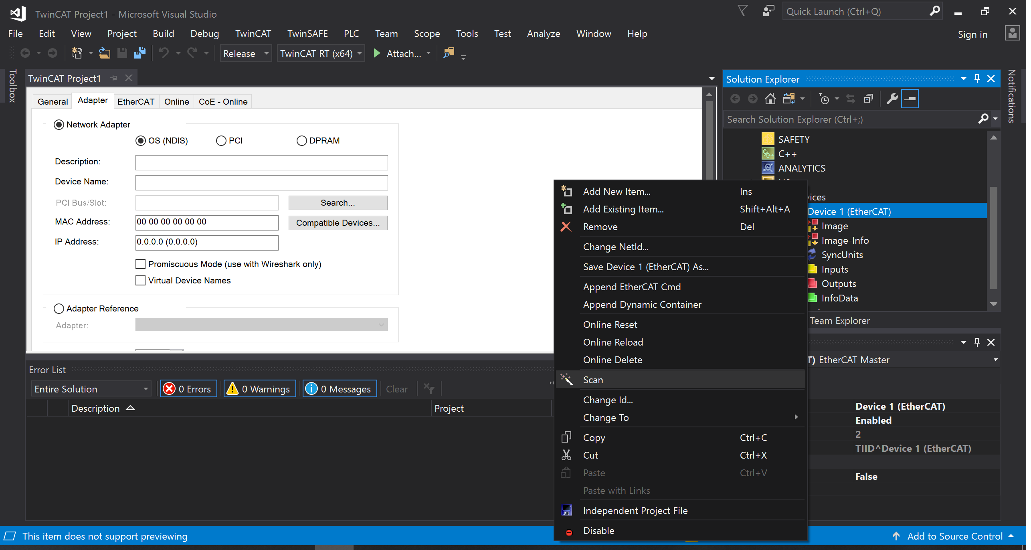Screen dimensions: 1031x550
Task: Open the Attach button dropdown arrow
Action: (429, 53)
